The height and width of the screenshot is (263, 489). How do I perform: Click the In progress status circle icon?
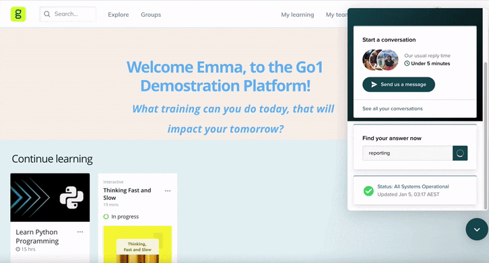point(106,217)
